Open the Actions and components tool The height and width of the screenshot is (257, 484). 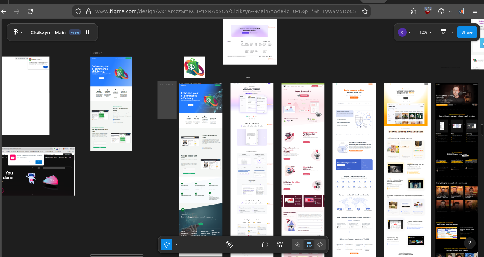280,245
